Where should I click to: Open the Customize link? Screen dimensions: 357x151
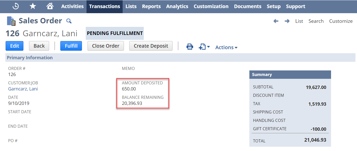tap(341, 21)
